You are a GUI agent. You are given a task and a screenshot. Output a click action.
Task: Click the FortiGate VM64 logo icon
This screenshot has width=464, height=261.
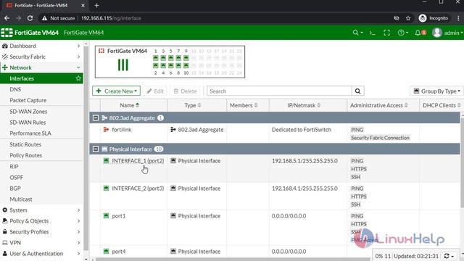tap(7, 33)
